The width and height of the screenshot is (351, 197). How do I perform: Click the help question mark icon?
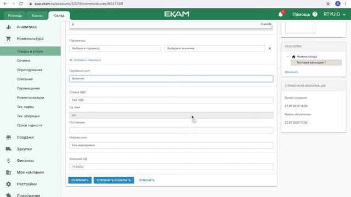click(315, 14)
